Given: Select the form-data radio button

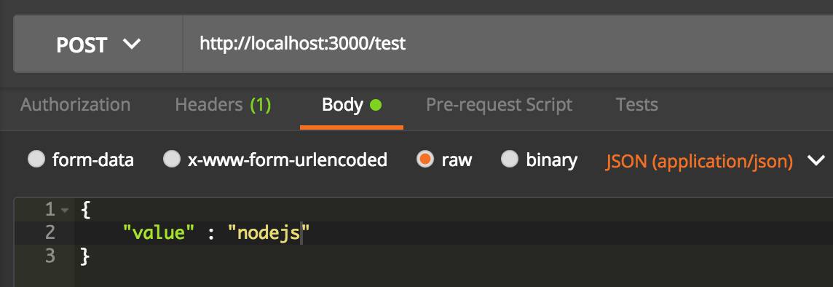Looking at the screenshot, I should [x=36, y=160].
